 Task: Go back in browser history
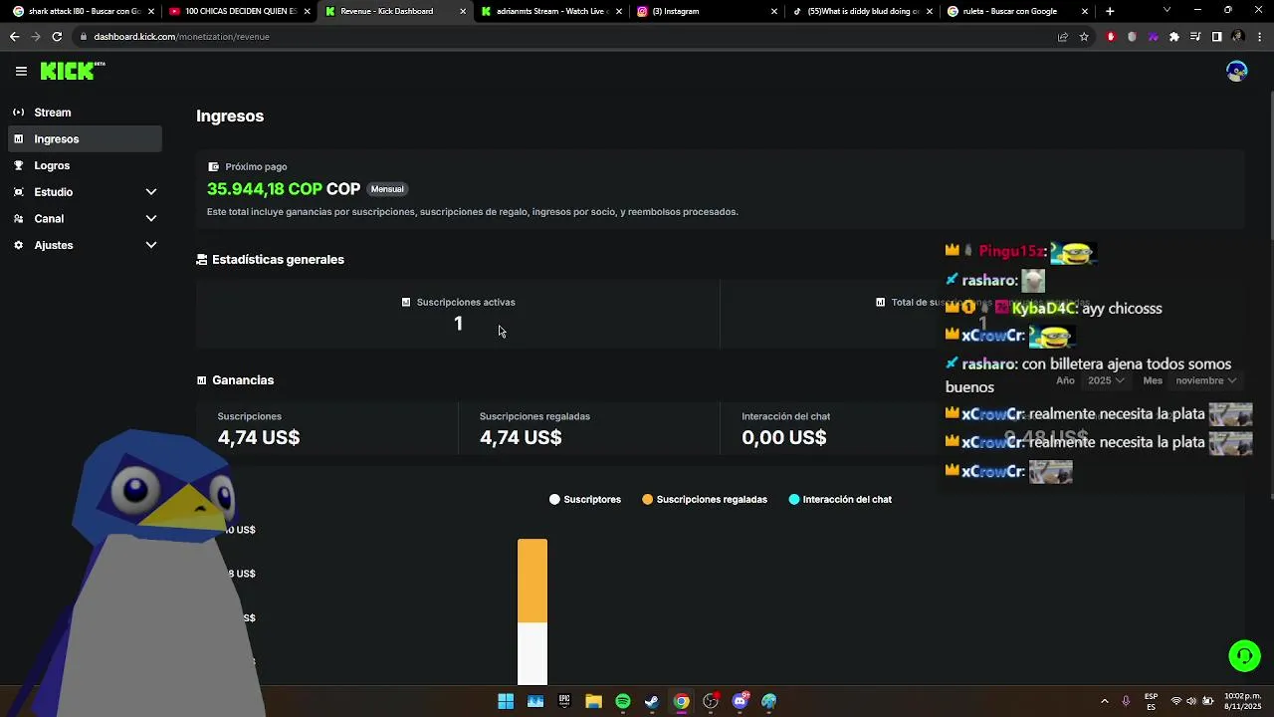coord(14,37)
